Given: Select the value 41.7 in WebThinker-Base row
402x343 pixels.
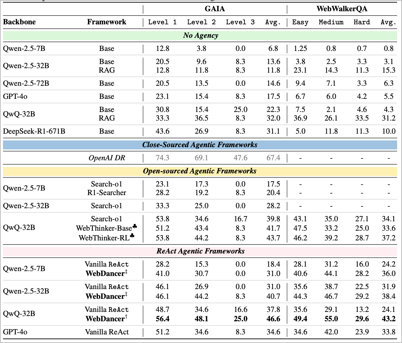Looking at the screenshot, I should (x=273, y=228).
